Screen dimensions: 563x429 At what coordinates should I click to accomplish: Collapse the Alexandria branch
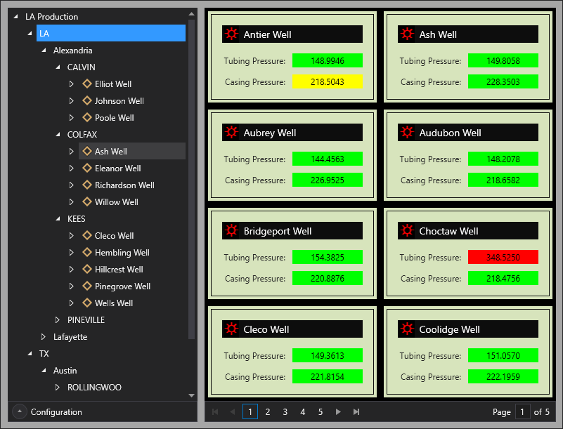(x=44, y=51)
